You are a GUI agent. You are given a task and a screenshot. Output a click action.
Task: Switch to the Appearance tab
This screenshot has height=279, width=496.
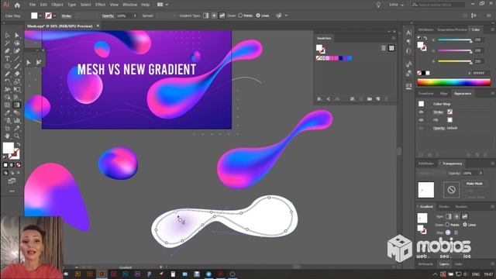pyautogui.click(x=463, y=94)
